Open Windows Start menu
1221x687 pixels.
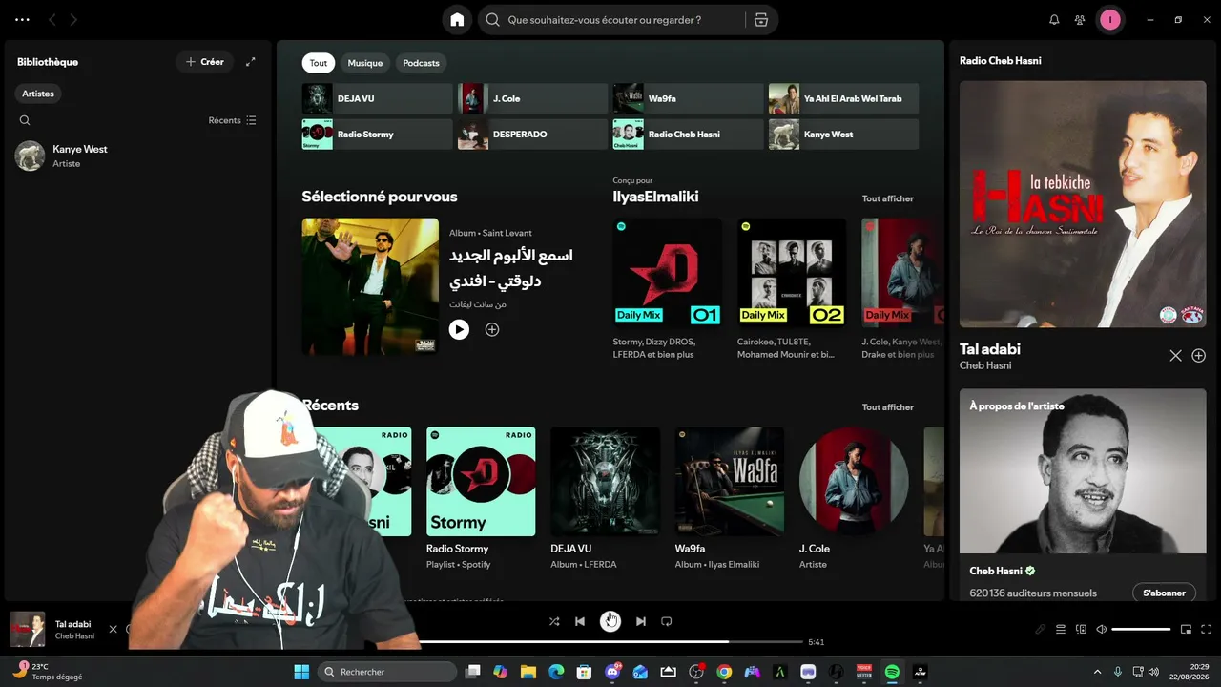[x=301, y=672]
